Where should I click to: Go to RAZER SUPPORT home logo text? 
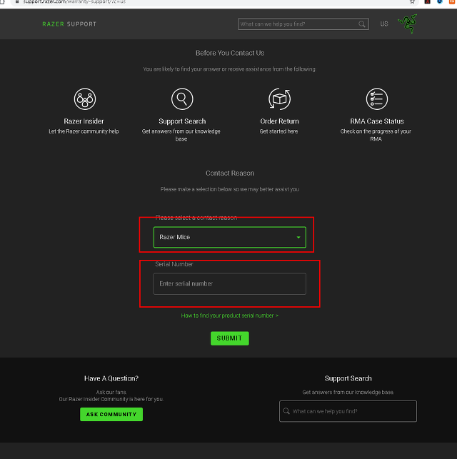tap(69, 24)
